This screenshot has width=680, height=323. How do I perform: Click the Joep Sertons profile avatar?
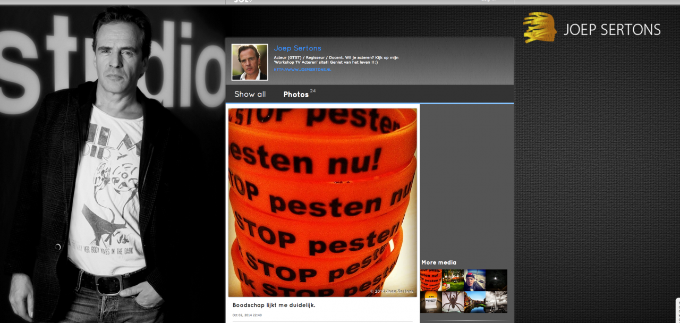click(250, 62)
